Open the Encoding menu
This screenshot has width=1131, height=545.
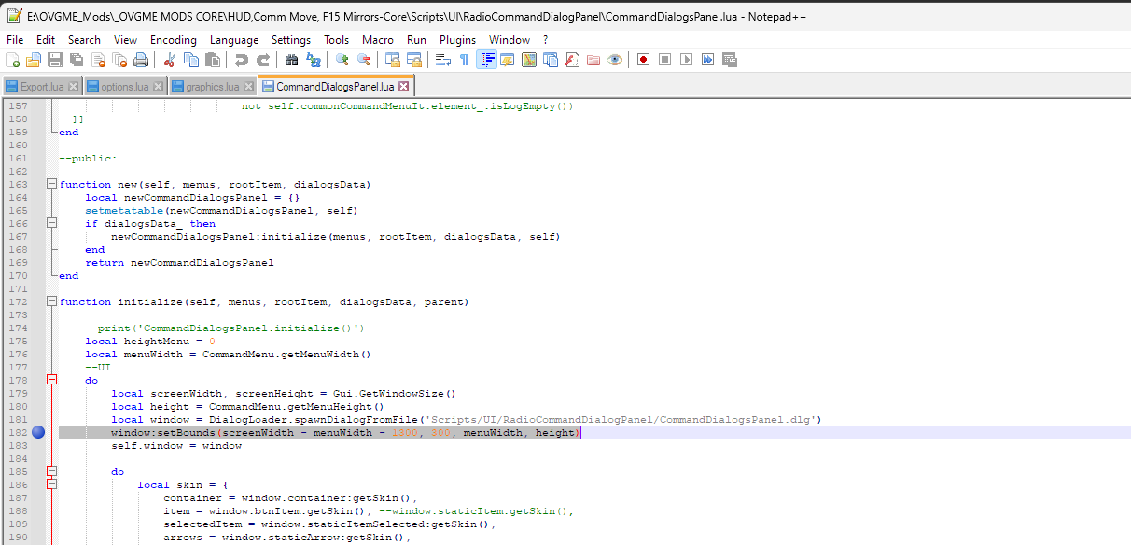(x=174, y=40)
